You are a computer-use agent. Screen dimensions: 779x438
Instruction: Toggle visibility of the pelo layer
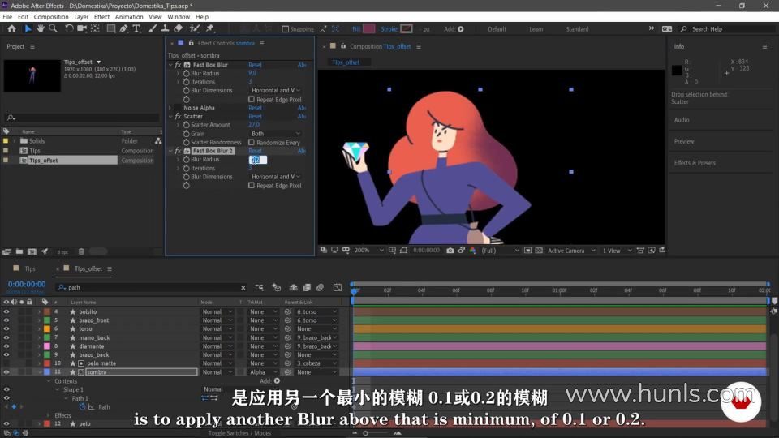(6, 423)
